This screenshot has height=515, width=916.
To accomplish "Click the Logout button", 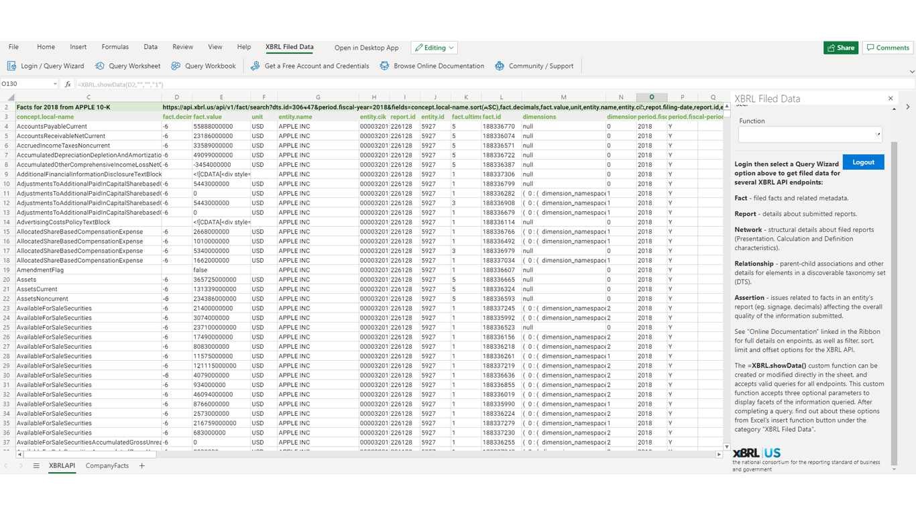I will (863, 162).
